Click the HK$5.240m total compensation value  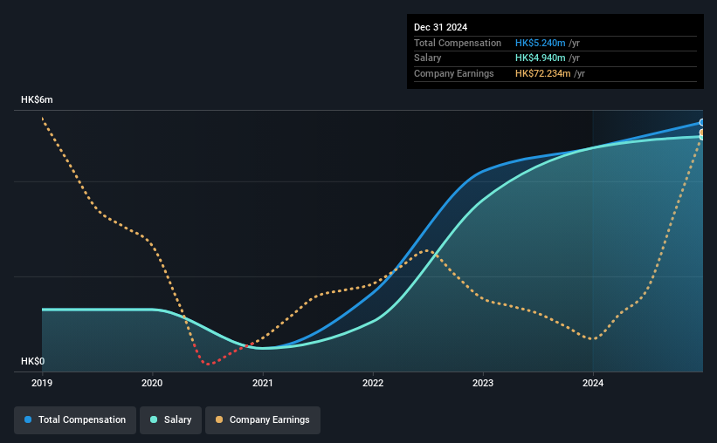(540, 43)
